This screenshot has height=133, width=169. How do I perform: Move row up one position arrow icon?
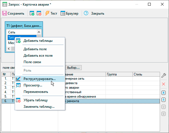[163, 100]
